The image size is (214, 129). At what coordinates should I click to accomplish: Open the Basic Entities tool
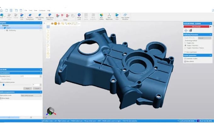(x=101, y=17)
